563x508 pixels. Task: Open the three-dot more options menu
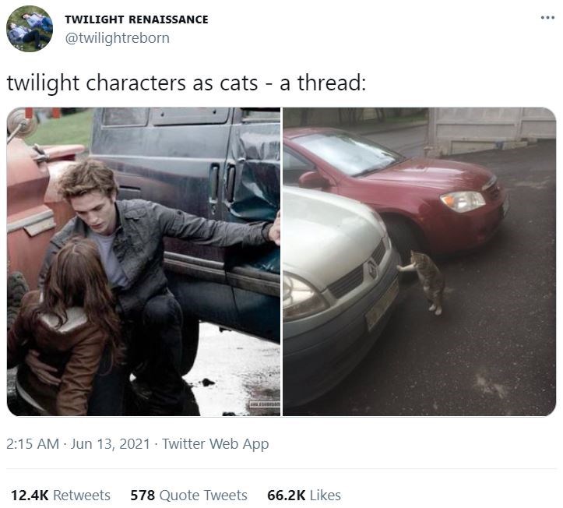pyautogui.click(x=547, y=17)
